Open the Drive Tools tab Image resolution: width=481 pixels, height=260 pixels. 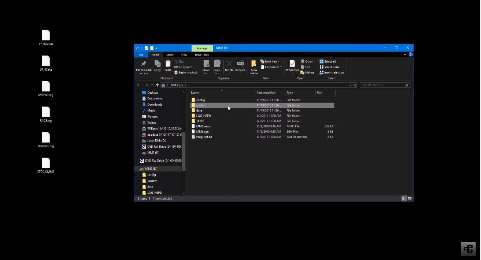[x=202, y=54]
